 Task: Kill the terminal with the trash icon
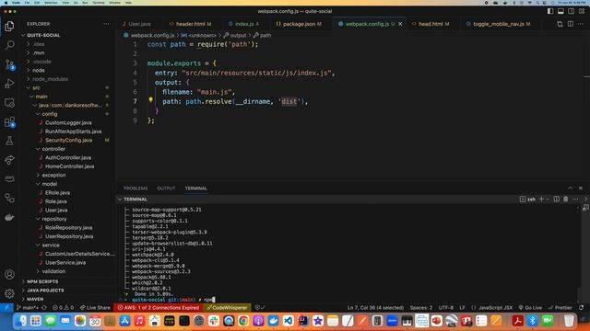coord(565,200)
